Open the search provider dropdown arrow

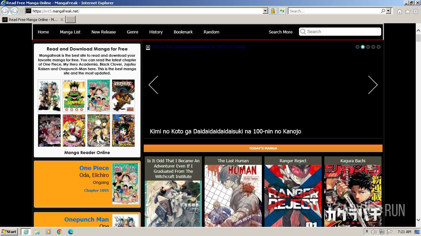pyautogui.click(x=388, y=11)
